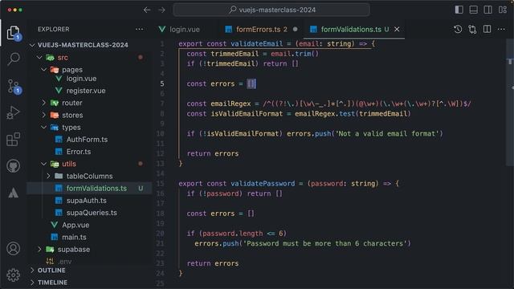This screenshot has width=514, height=289.
Task: Go back with the left arrow
Action: [x=147, y=10]
